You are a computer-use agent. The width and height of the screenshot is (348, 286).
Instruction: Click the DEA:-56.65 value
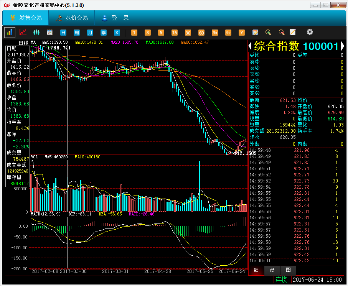[x=110, y=214]
